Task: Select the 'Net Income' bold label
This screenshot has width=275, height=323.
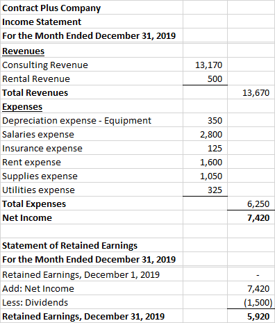Action: coord(27,218)
